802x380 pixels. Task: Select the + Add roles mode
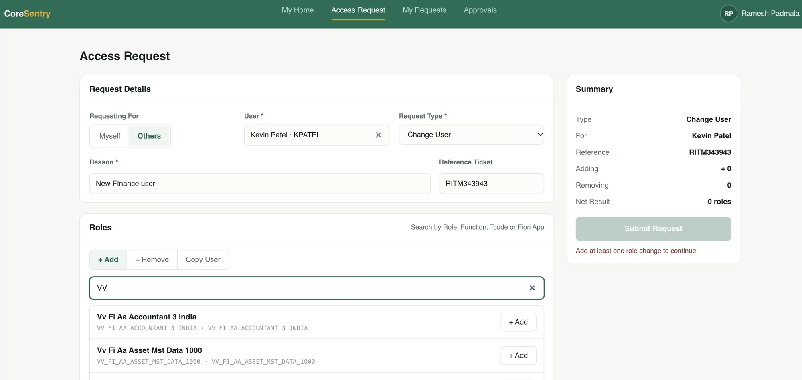tap(108, 260)
